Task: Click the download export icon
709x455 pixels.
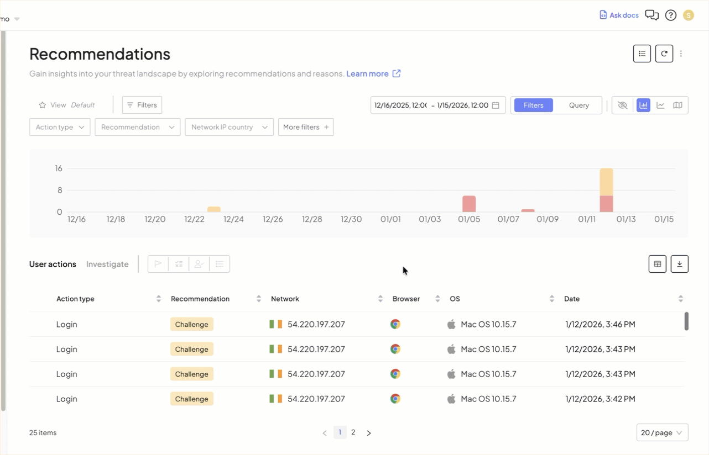Action: pos(679,264)
